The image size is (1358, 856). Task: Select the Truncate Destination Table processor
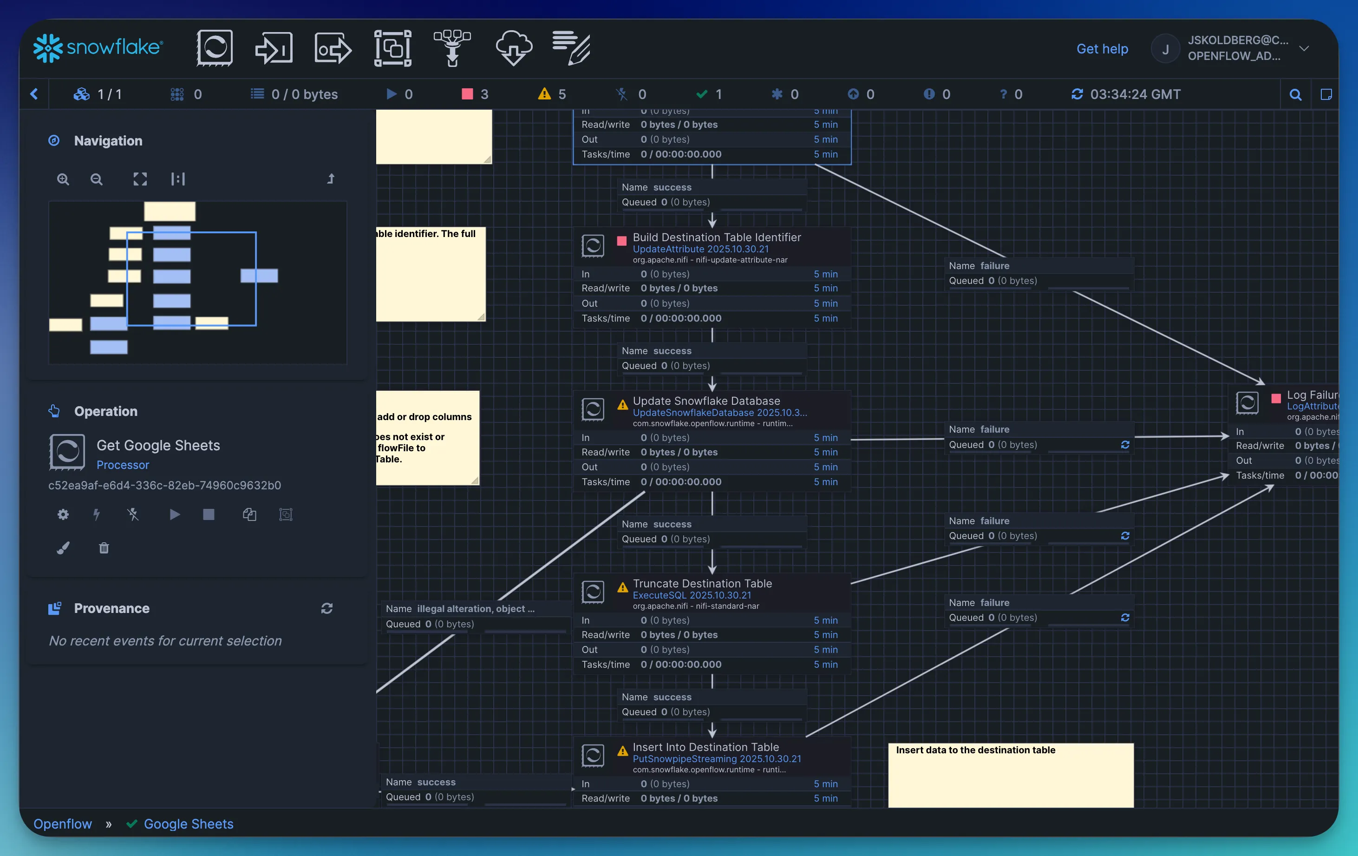tap(712, 624)
